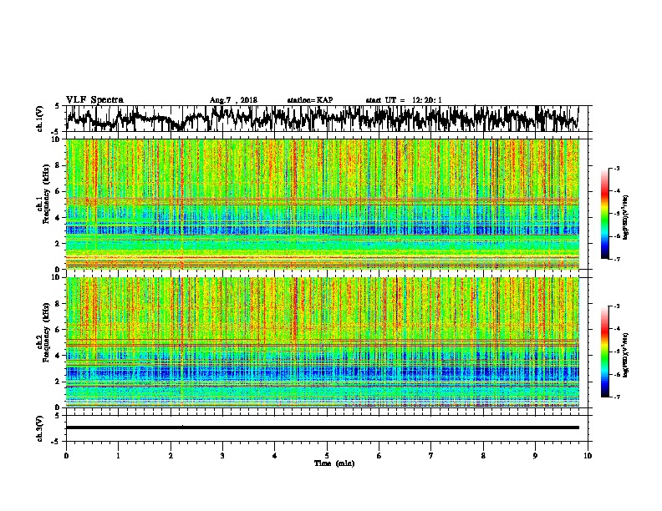662x511 pixels.
Task: Click the ch.2 frequency spectrogram panel
Action: point(323,342)
